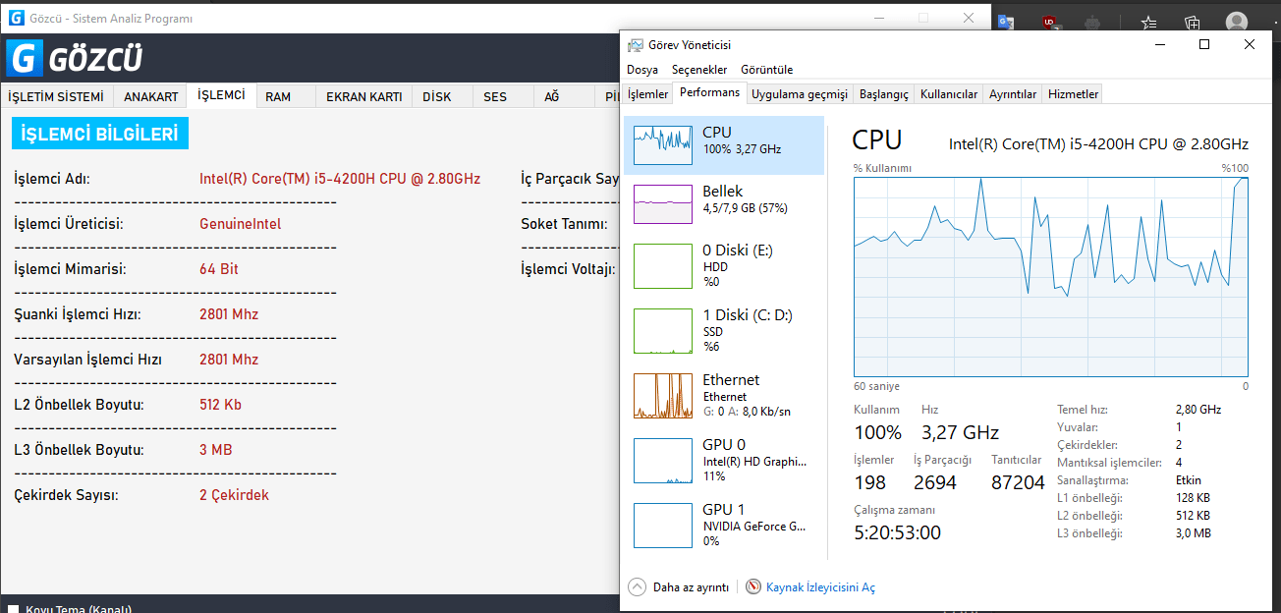Open the Görüntüle menu

pyautogui.click(x=766, y=70)
